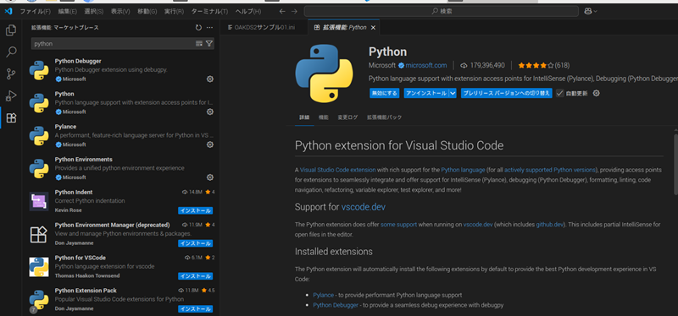Clear extensions search results icon
This screenshot has width=678, height=316.
(x=199, y=44)
